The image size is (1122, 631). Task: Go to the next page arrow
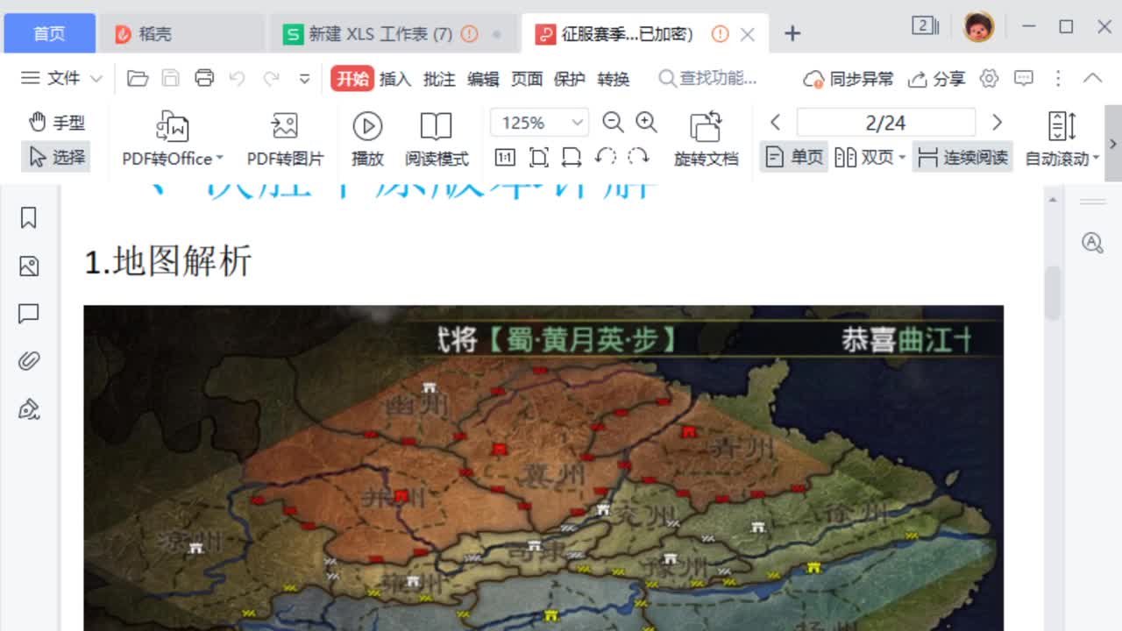click(997, 123)
